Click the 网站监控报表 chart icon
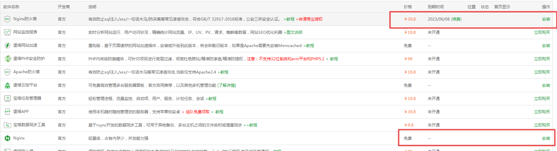The height and width of the screenshot is (151, 557). (x=7, y=32)
